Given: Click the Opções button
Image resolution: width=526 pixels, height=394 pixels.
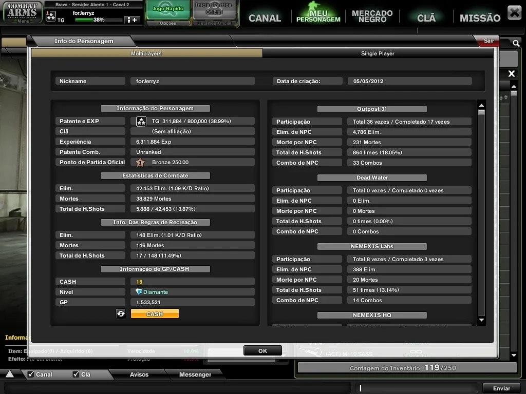Looking at the screenshot, I should (168, 23).
